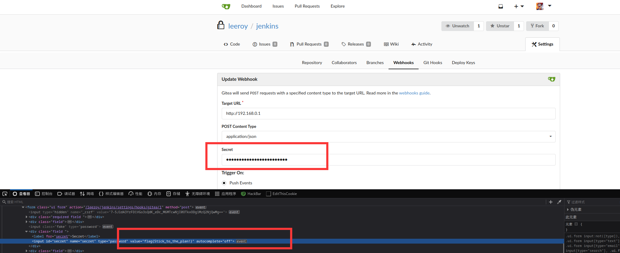Viewport: 620px width, 253px height.
Task: Open the HackBar devtools panel
Action: click(251, 194)
